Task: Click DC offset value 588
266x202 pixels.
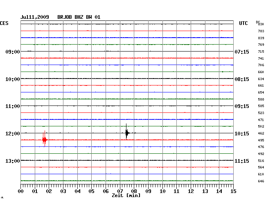Action: point(261,99)
